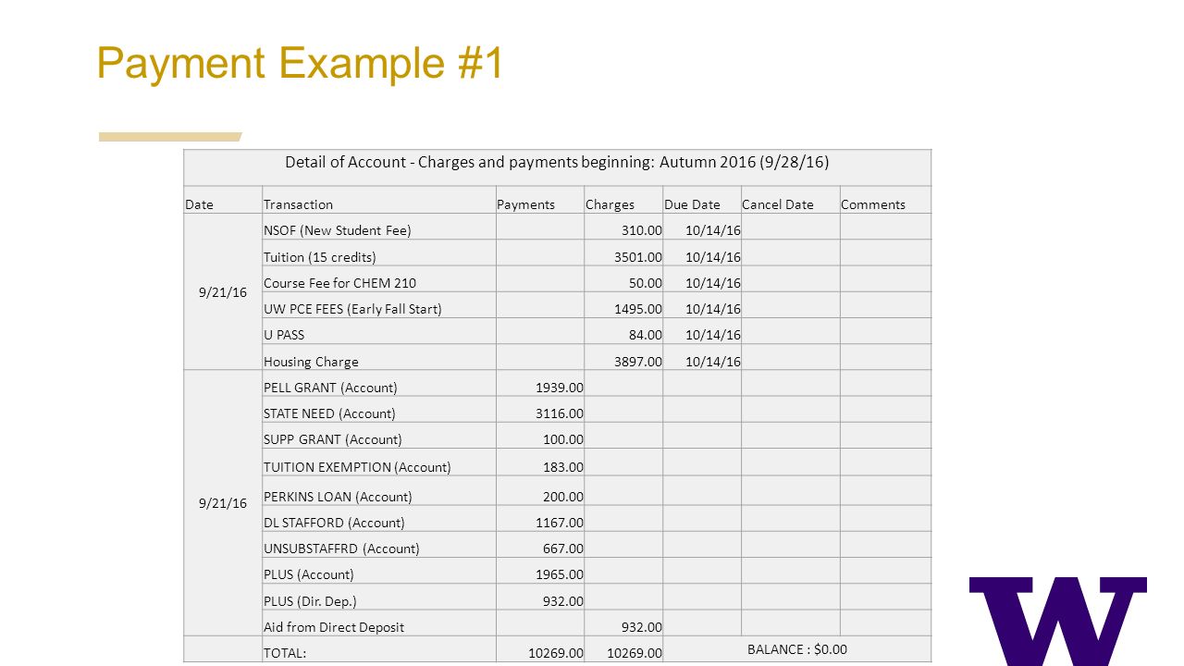The height and width of the screenshot is (666, 1184).
Task: Click the 84.00 U PASS charge
Action: 645,335
